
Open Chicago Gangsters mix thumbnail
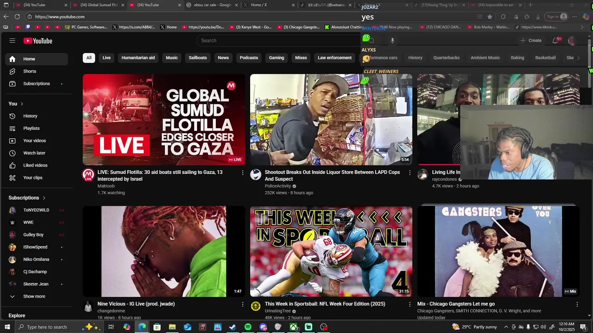click(498, 252)
